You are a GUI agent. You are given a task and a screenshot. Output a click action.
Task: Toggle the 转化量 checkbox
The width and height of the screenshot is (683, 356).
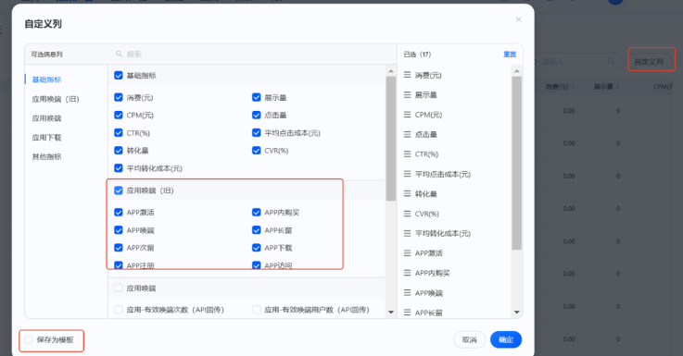119,151
